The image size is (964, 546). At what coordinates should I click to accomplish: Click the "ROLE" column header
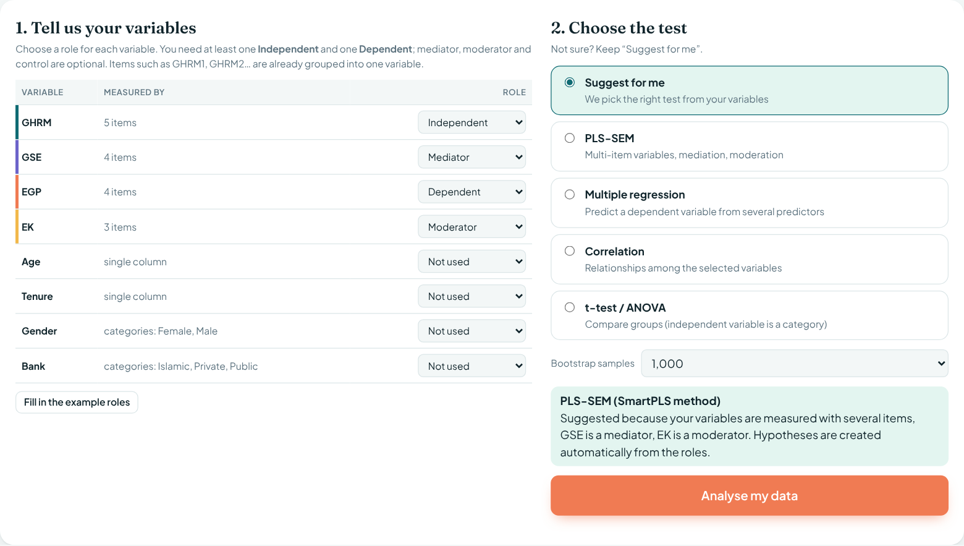(x=514, y=92)
